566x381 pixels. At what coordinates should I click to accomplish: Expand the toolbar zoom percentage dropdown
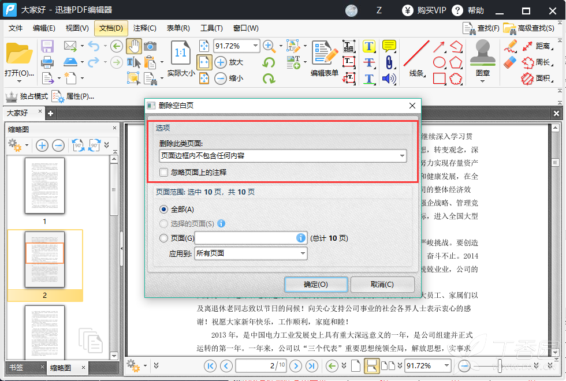click(x=255, y=46)
